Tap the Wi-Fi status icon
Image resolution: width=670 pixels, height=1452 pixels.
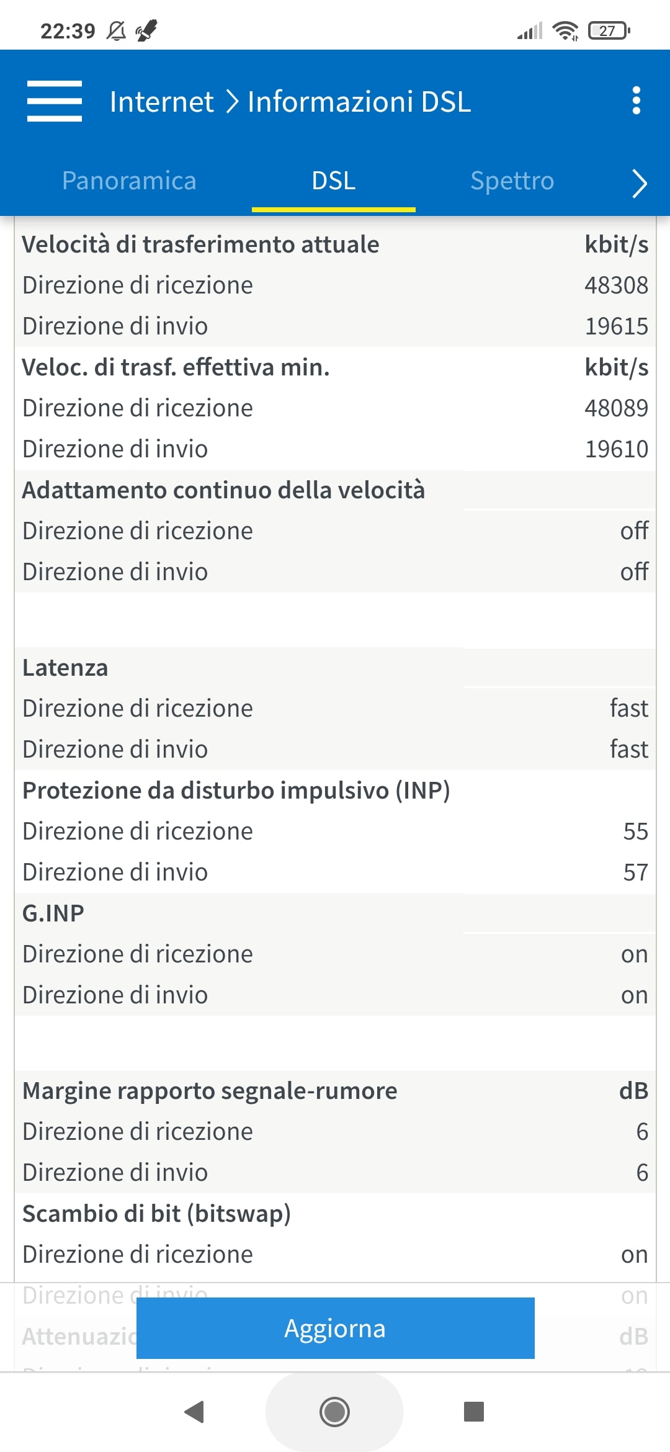pos(565,30)
